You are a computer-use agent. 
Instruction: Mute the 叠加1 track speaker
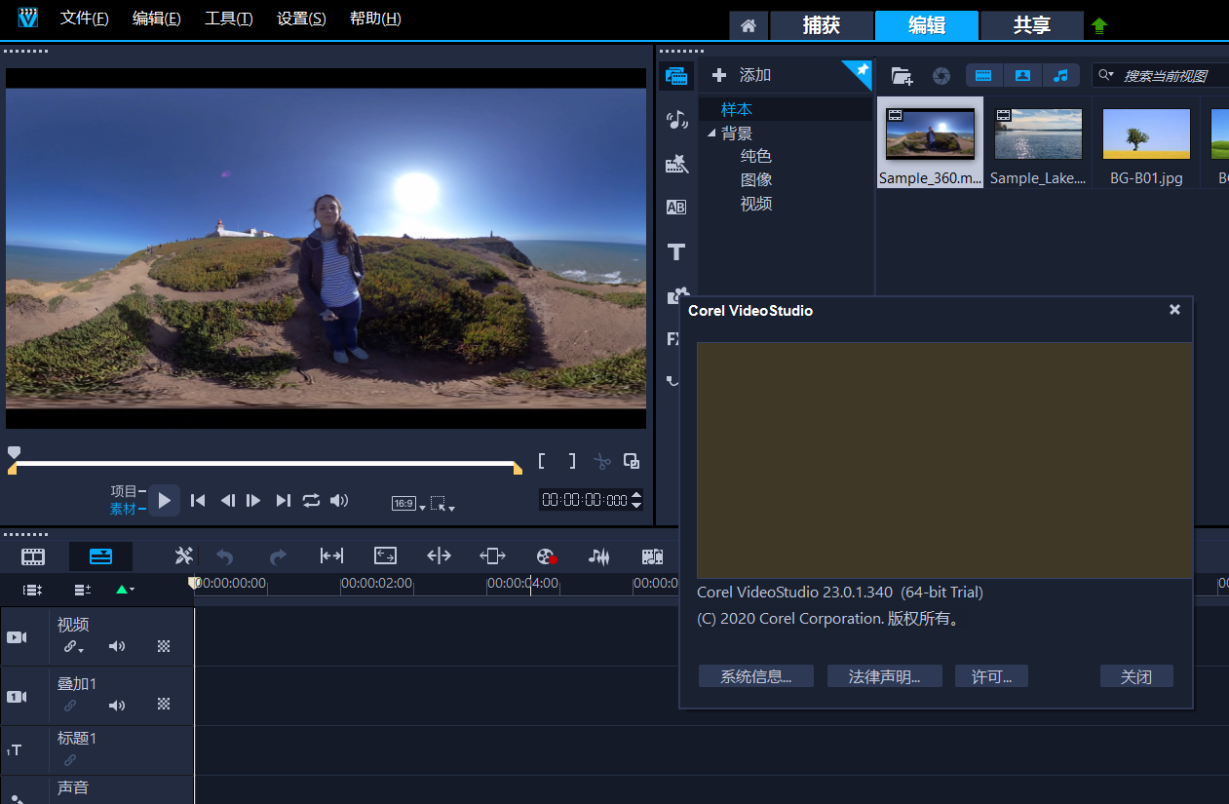[117, 705]
